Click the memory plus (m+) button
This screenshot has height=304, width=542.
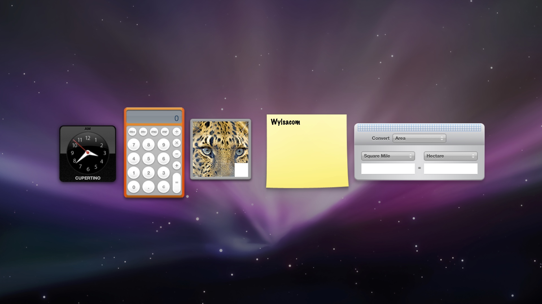(132, 132)
